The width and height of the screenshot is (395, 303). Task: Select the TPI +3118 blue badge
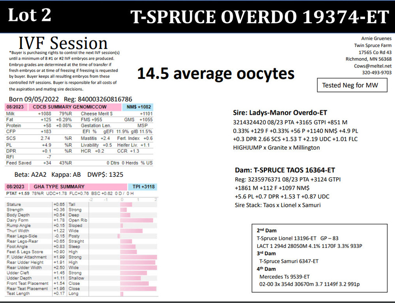[x=141, y=186]
